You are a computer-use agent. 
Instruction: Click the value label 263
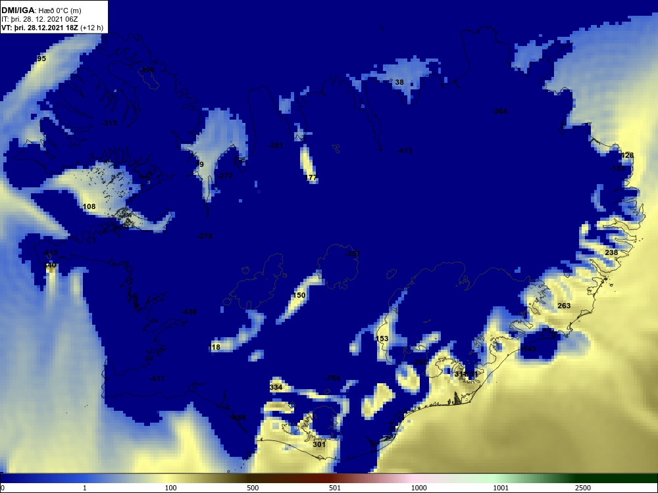coord(564,306)
